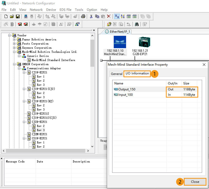Open the EDS File menu
This screenshot has width=209, height=189.
65,10
